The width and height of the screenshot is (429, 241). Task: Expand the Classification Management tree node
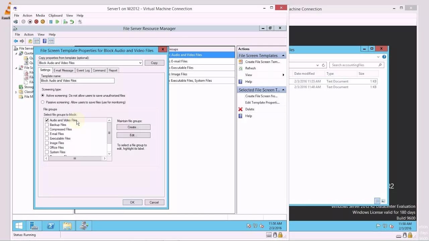point(16,92)
